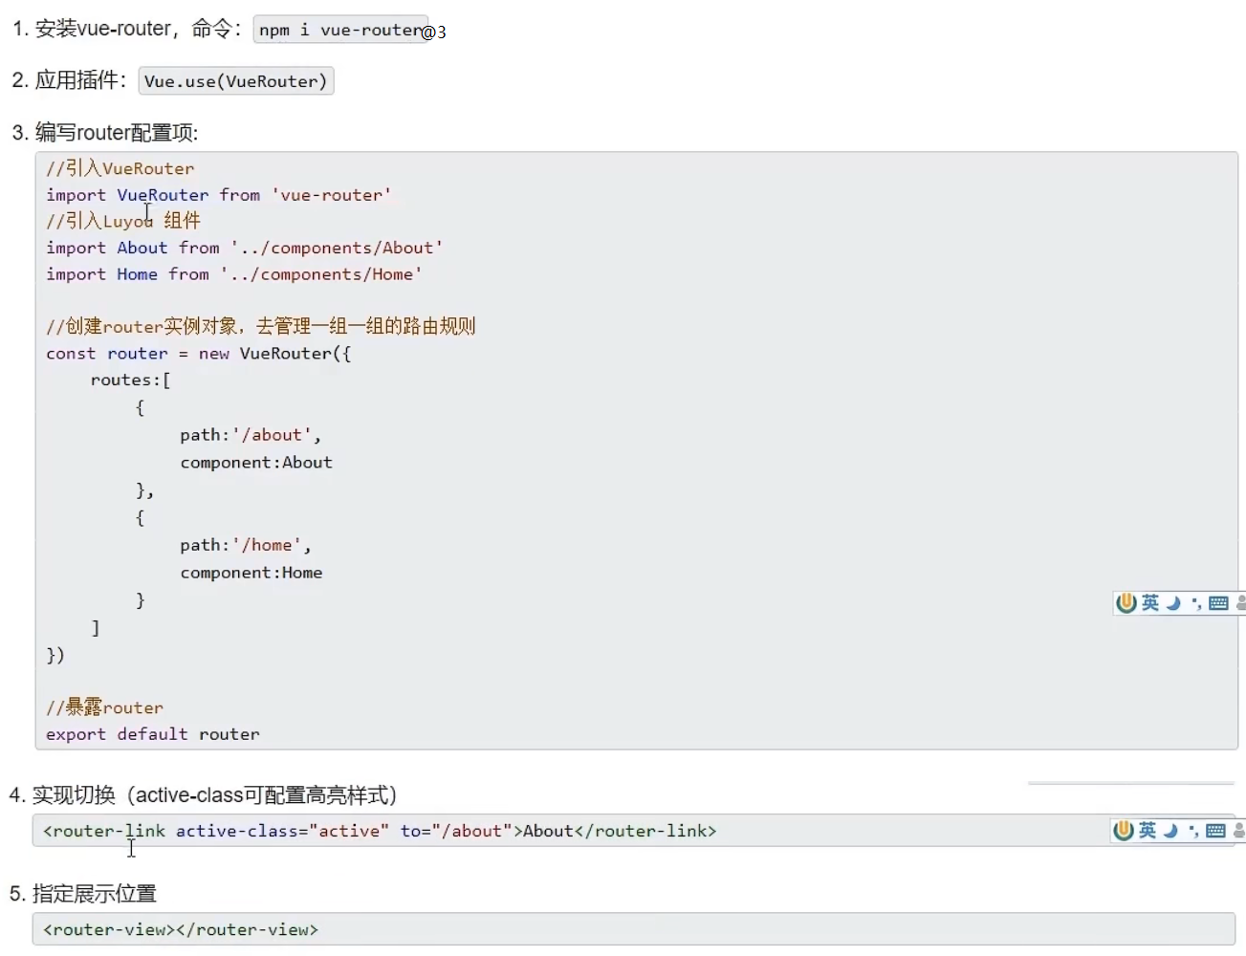Click the IME logo on the router-link code line
This screenshot has width=1246, height=956.
1124,831
